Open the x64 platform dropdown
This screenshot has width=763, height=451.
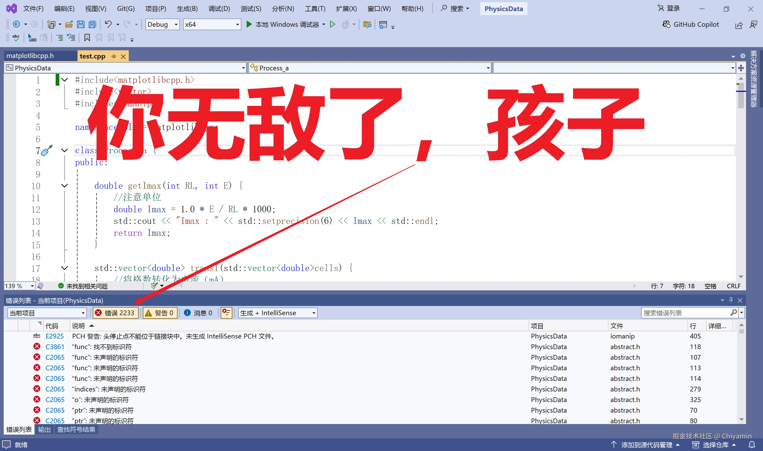[x=212, y=24]
